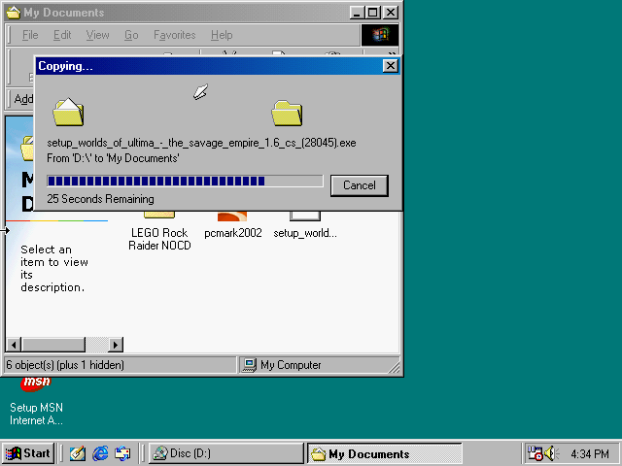
Task: Click the left arrow of horizontal scrollbar
Action: 14,345
